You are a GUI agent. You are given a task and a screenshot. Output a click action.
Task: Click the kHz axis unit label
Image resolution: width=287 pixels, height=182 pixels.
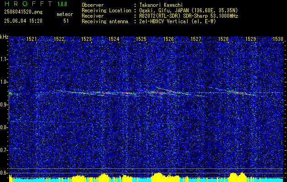click(4, 37)
